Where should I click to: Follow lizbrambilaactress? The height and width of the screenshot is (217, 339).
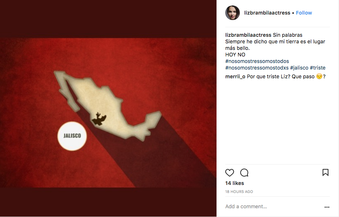click(x=304, y=13)
